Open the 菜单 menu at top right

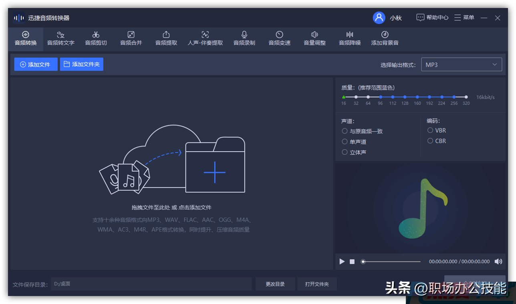(464, 18)
